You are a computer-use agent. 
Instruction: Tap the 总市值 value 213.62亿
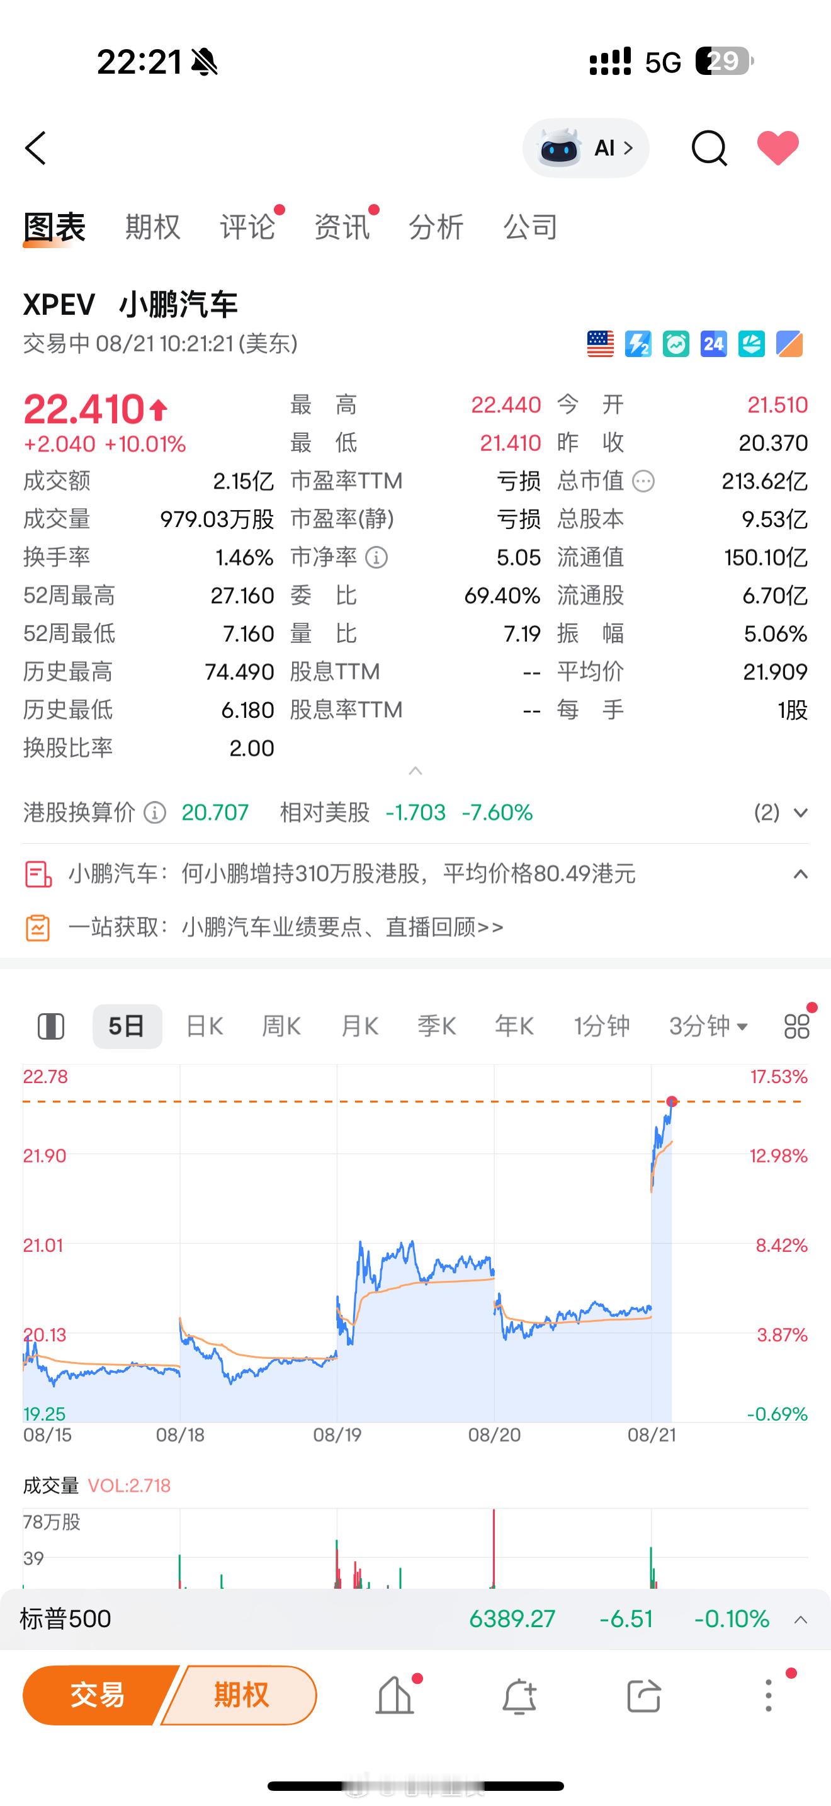tap(764, 481)
